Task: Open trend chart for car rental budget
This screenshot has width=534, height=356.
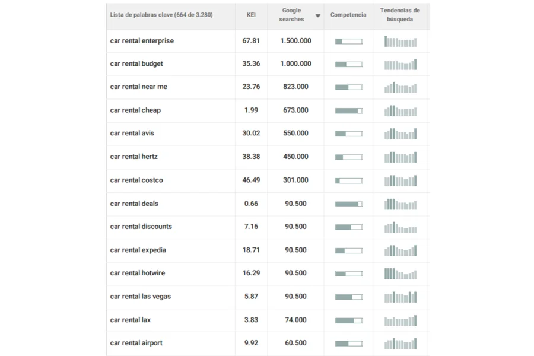Action: [401, 64]
